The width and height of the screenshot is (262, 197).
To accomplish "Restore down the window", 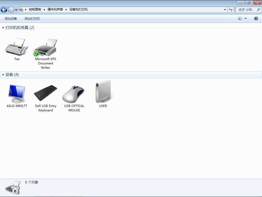I will pyautogui.click(x=249, y=3).
